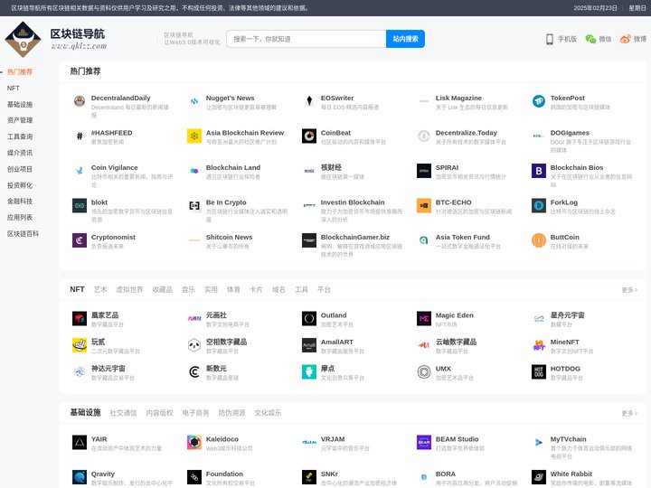Viewport: 651px width, 488px height.
Task: Select 基础设施 in the left sidebar
Action: [x=20, y=104]
